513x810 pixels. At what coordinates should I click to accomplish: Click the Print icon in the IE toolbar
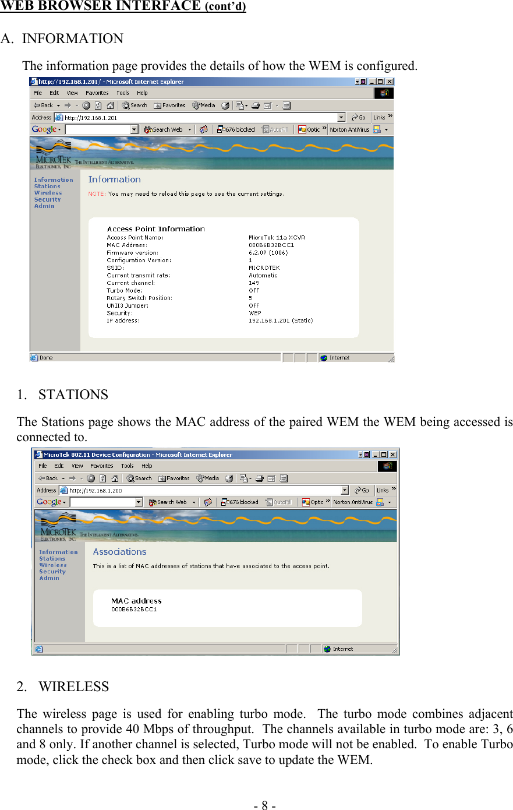point(255,105)
